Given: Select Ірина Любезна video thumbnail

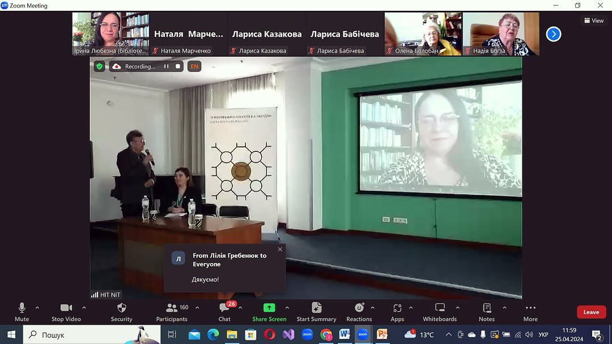Looking at the screenshot, I should [x=111, y=33].
